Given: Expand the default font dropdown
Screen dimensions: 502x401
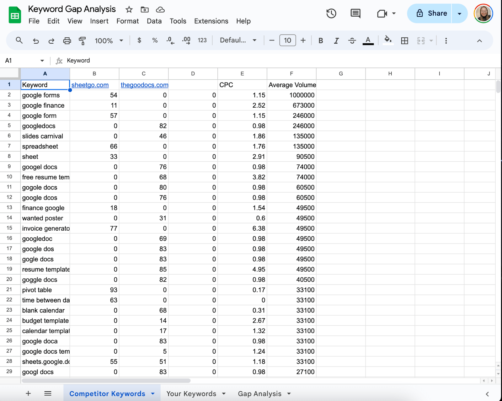Looking at the screenshot, I should (x=238, y=40).
